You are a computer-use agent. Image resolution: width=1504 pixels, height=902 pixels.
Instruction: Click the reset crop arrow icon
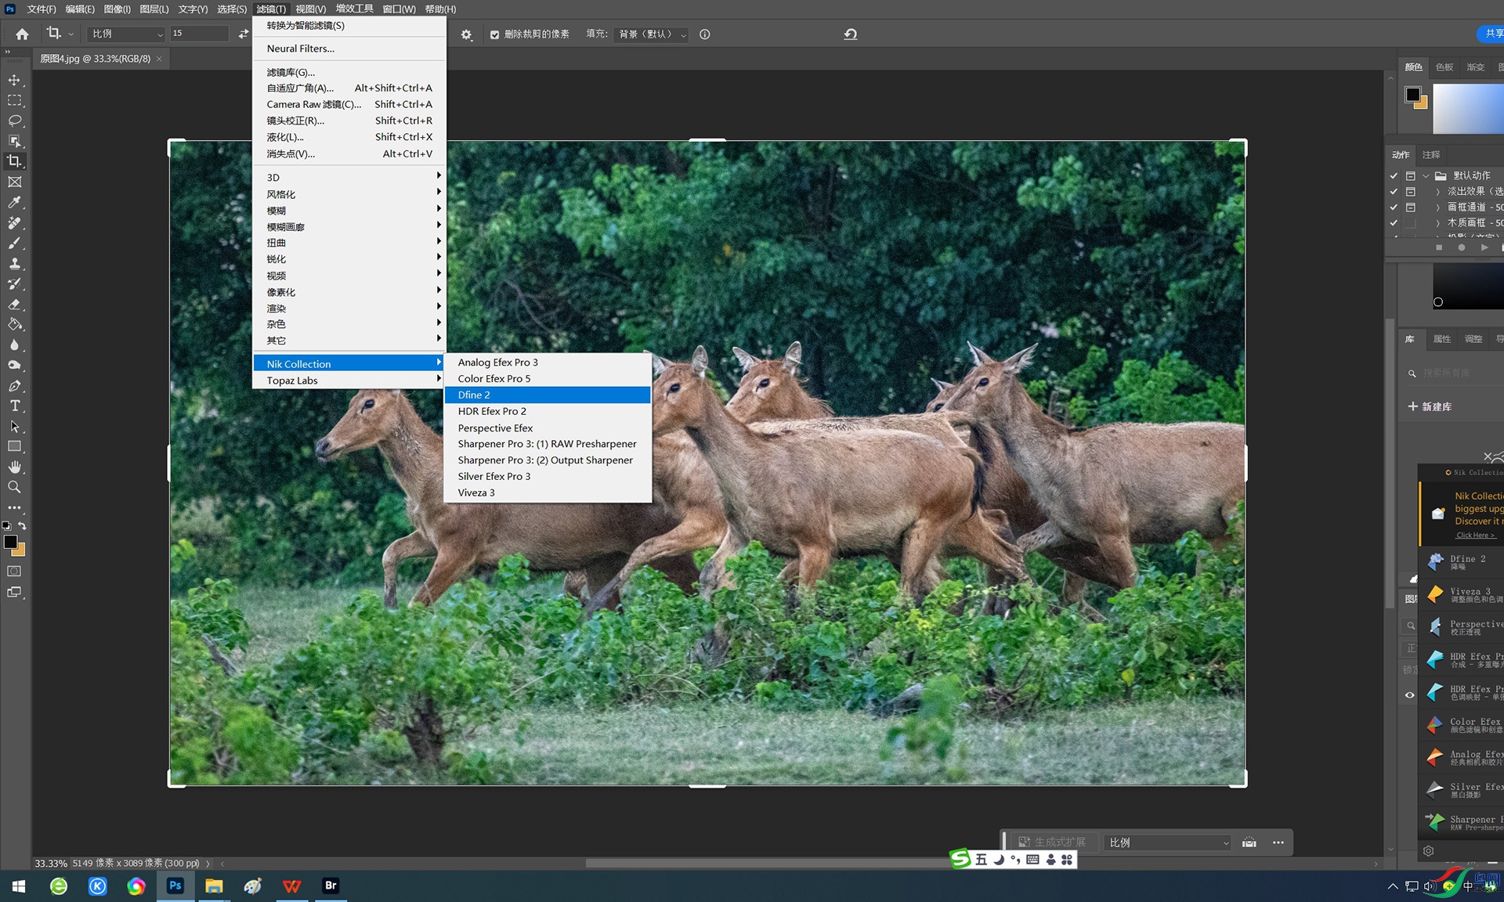coord(851,34)
